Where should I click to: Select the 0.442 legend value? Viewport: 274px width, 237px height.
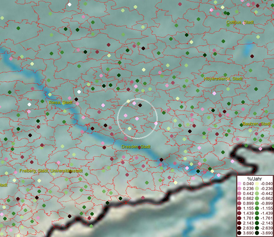tap(248, 194)
